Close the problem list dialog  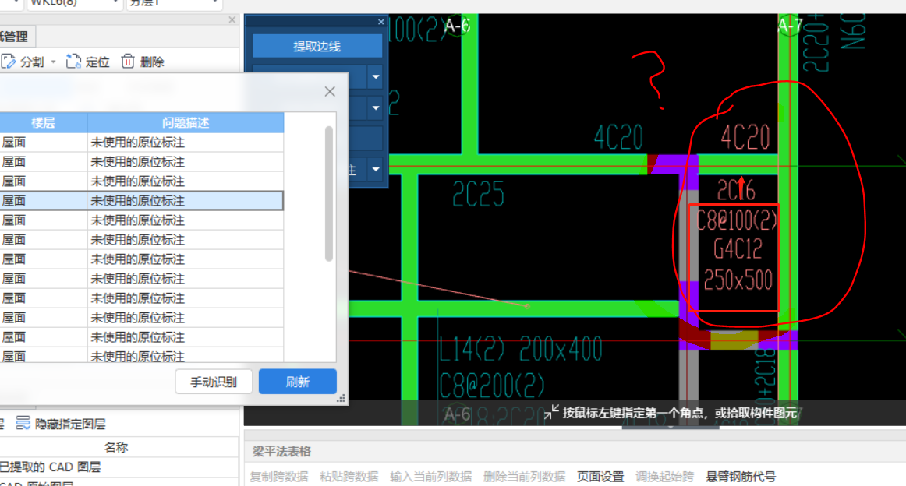coord(330,91)
